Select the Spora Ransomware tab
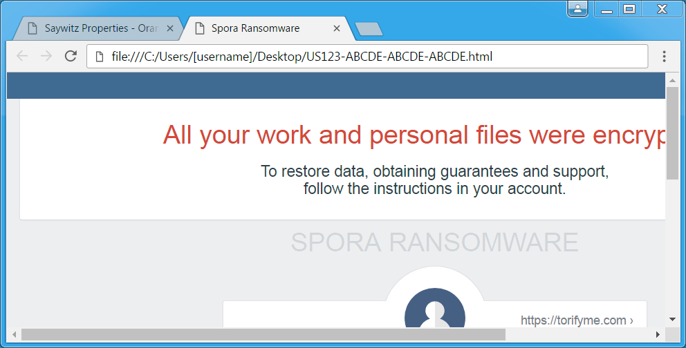The width and height of the screenshot is (686, 348). coord(267,28)
